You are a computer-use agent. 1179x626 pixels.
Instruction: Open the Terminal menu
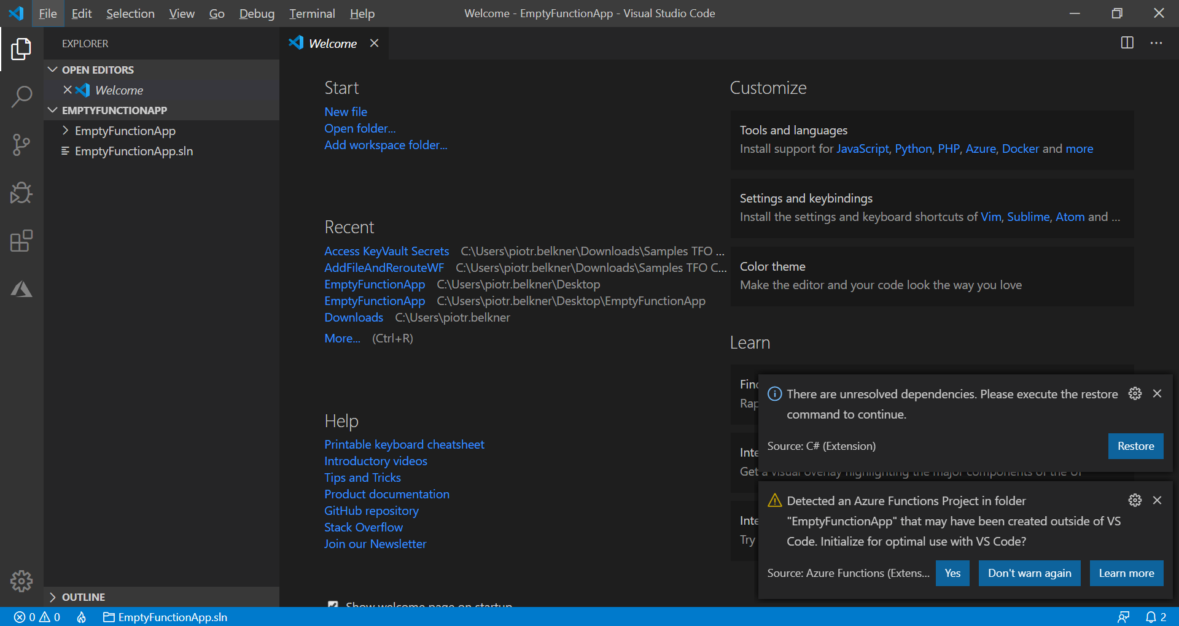click(x=312, y=13)
